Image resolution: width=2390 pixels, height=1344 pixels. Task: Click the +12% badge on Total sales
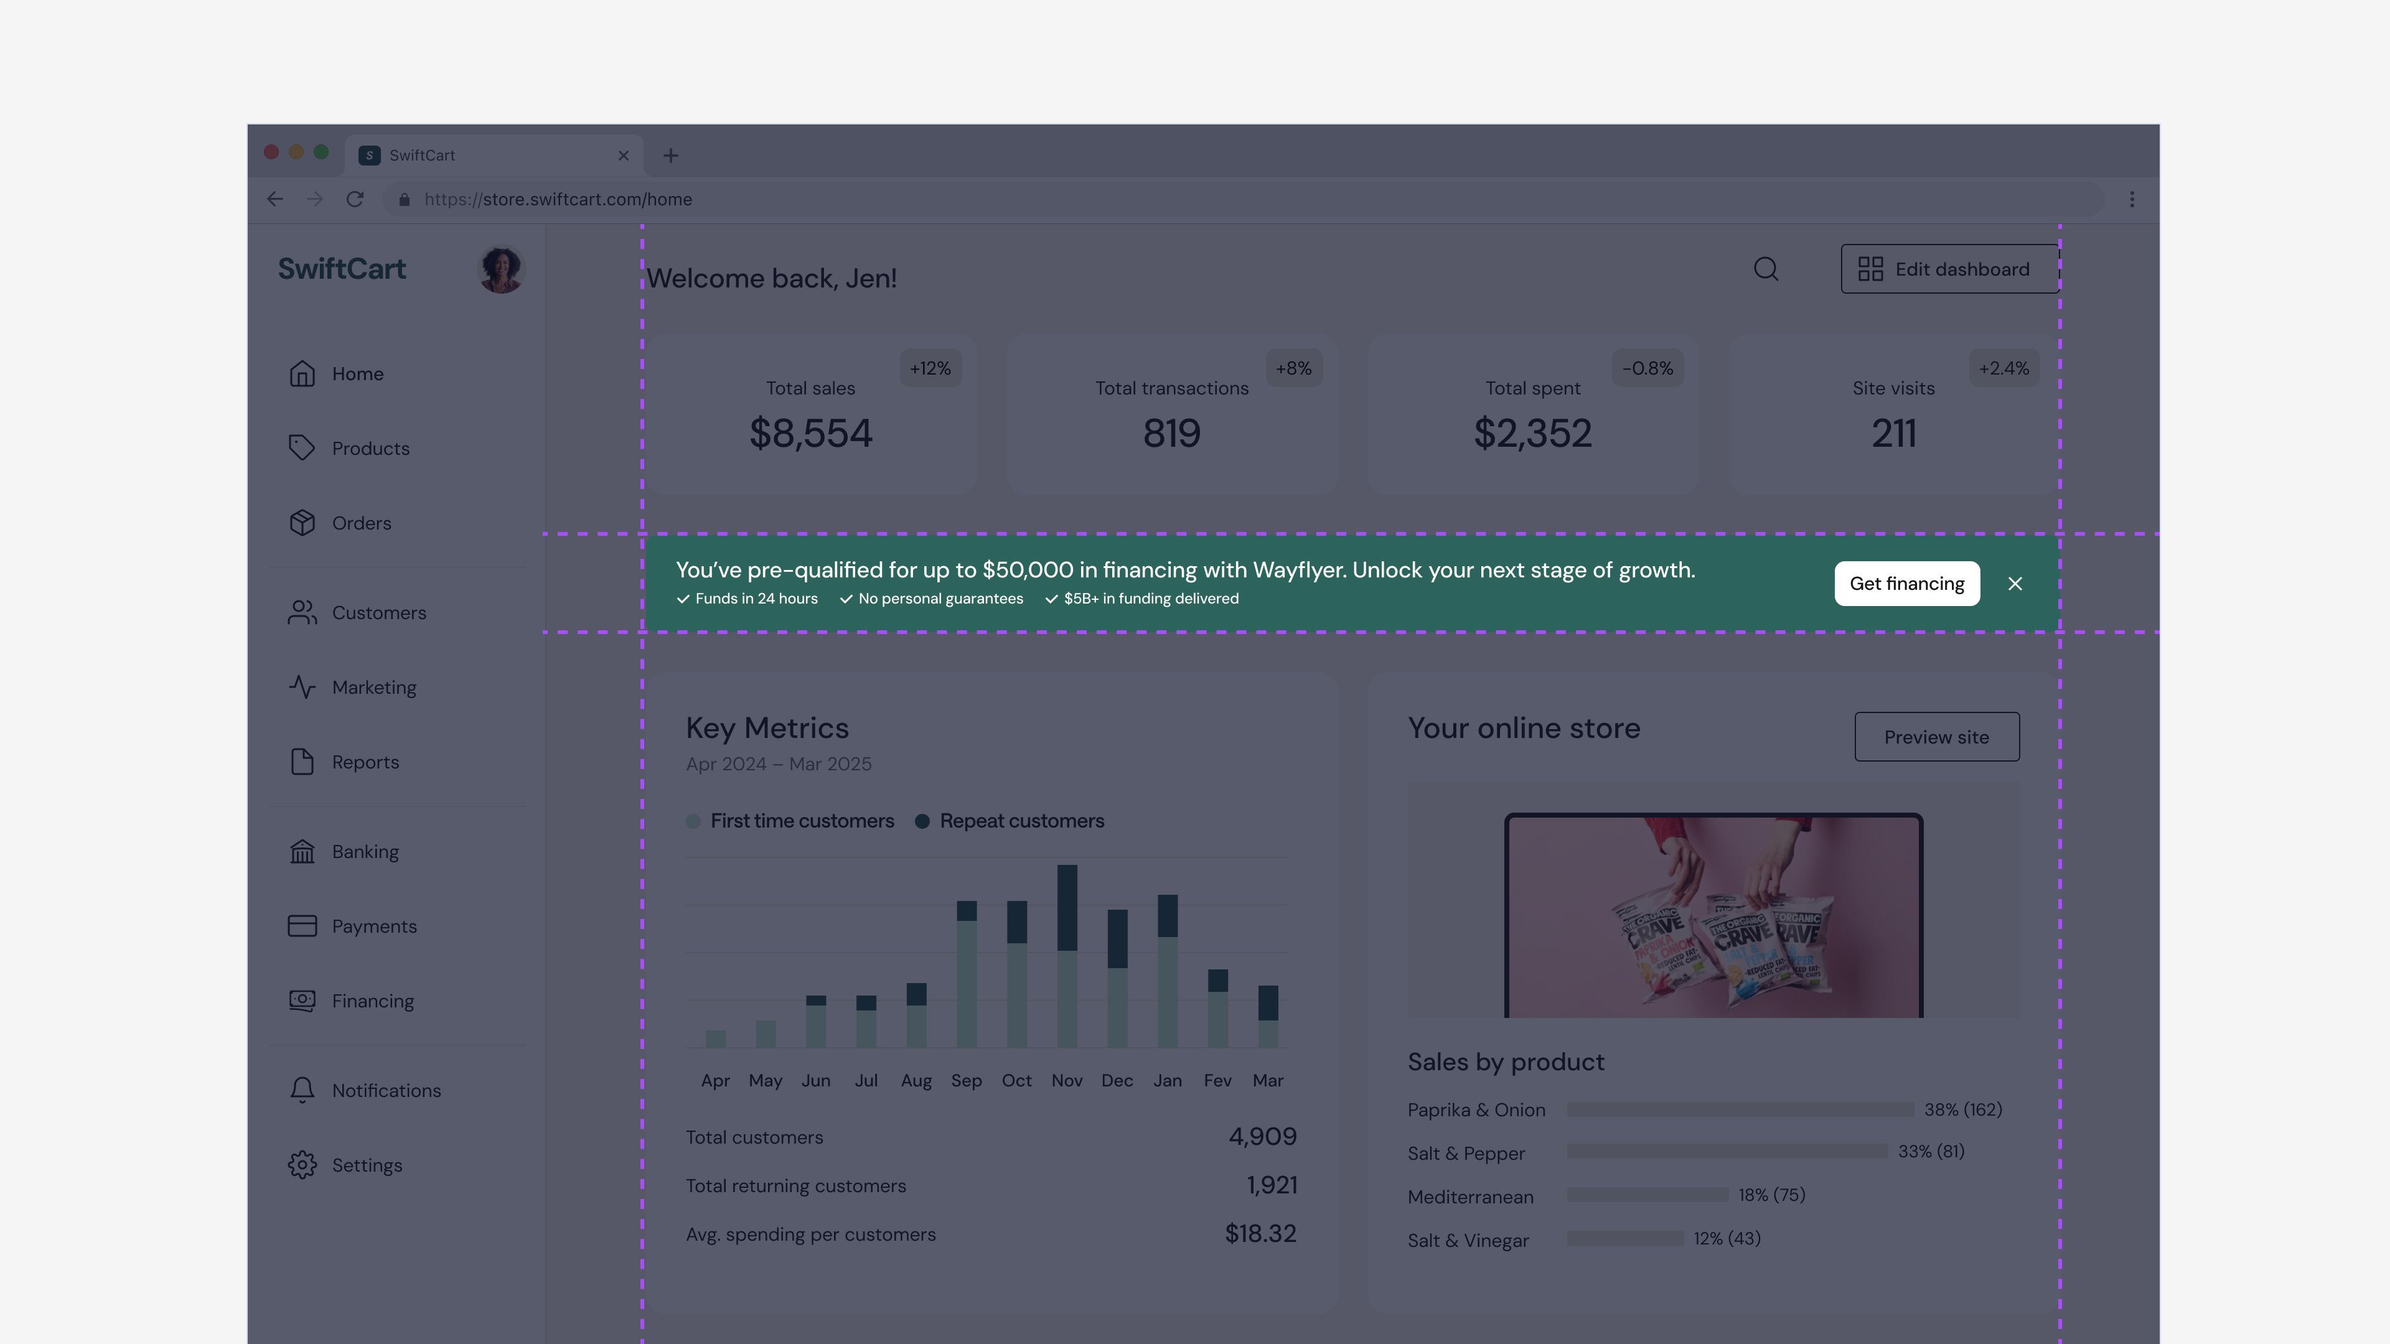coord(930,368)
